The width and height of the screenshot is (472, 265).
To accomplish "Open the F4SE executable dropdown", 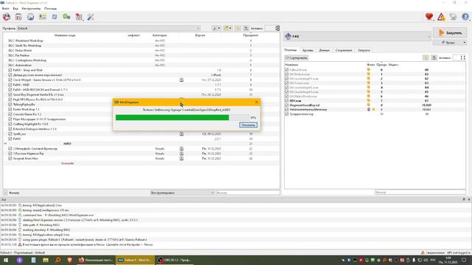I will (357, 36).
